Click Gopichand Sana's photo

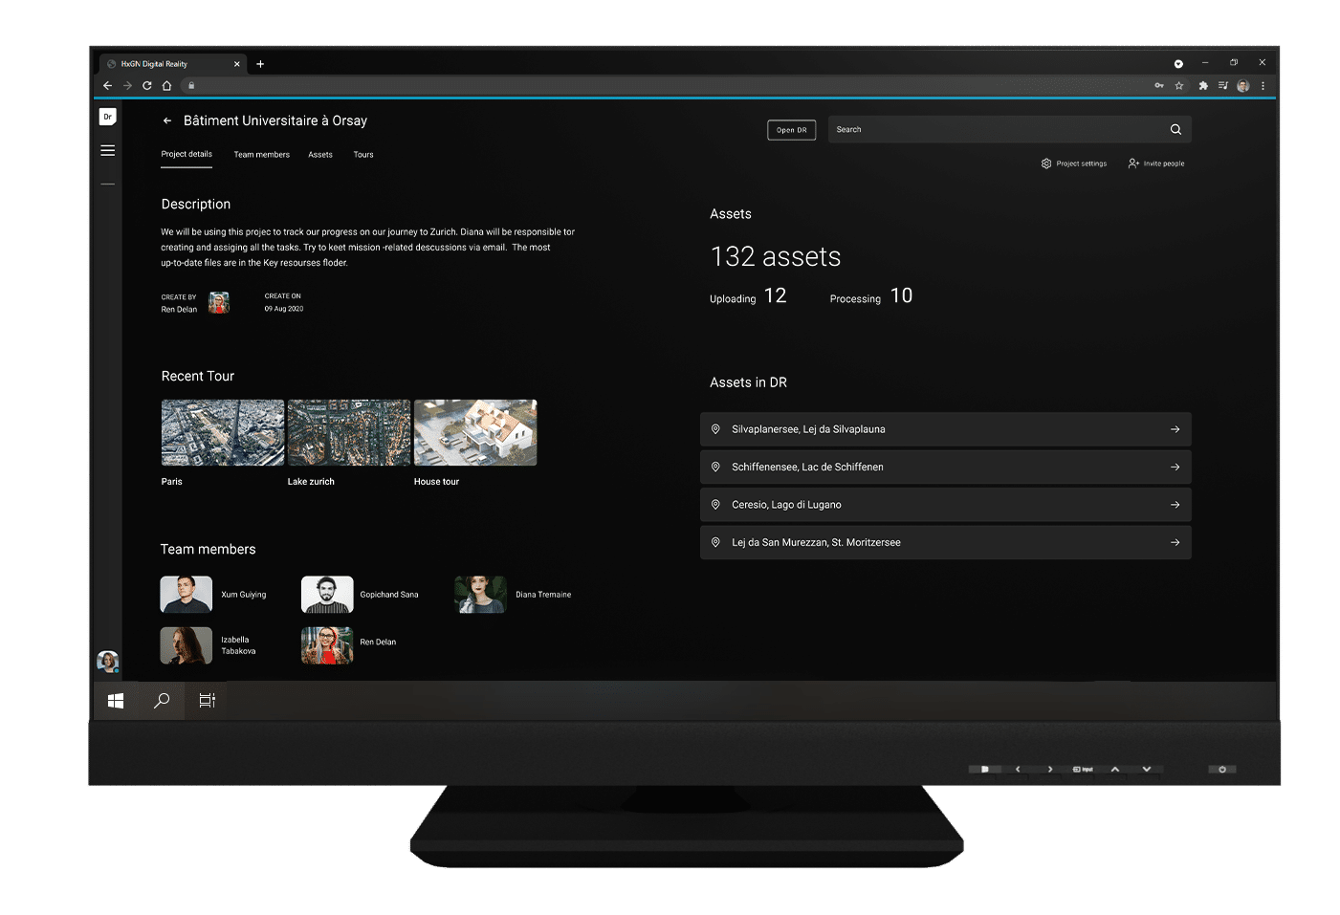(x=327, y=595)
